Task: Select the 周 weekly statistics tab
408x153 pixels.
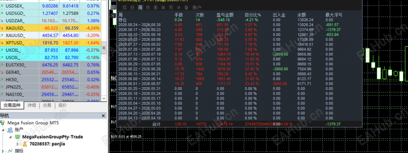Action: pyautogui.click(x=140, y=7)
